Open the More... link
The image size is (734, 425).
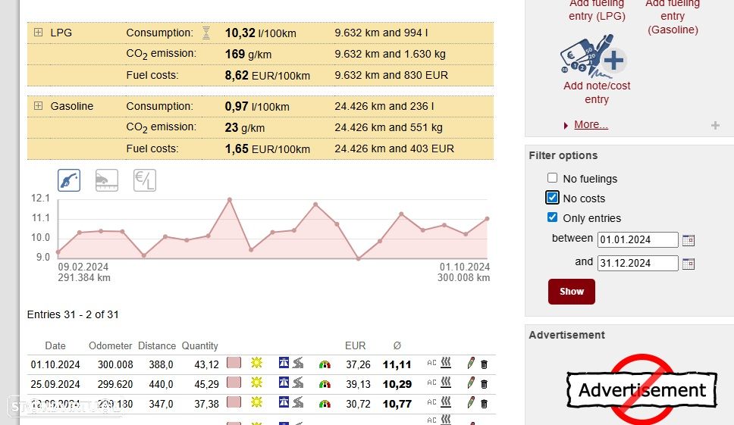591,124
